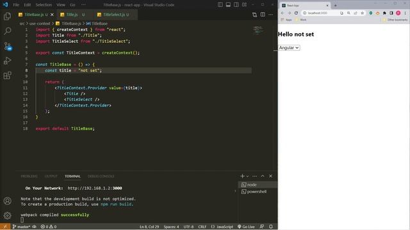The width and height of the screenshot is (410, 230).
Task: Switch to the Title.js tab
Action: click(72, 15)
